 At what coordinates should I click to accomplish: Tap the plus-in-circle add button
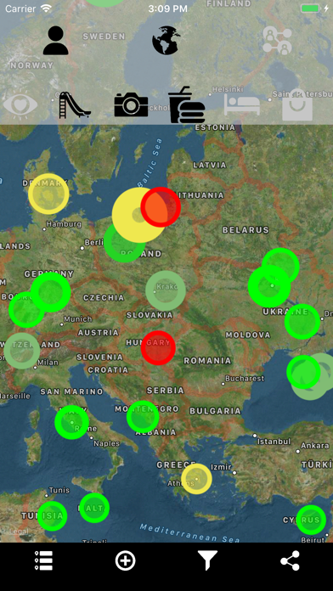[125, 560]
